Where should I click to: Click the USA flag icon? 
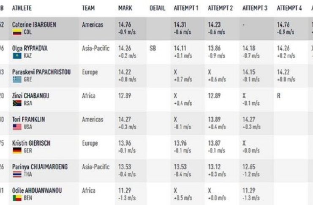pyautogui.click(x=16, y=127)
